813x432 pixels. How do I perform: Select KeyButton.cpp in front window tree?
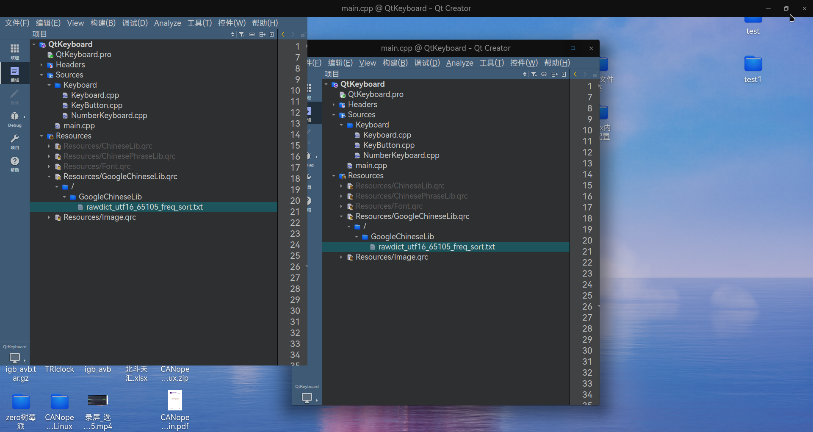pos(388,145)
